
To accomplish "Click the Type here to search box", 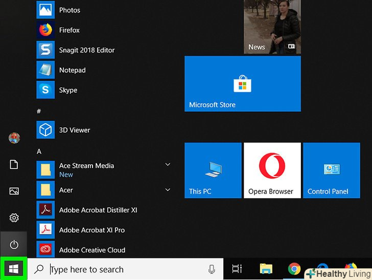I will [125, 269].
